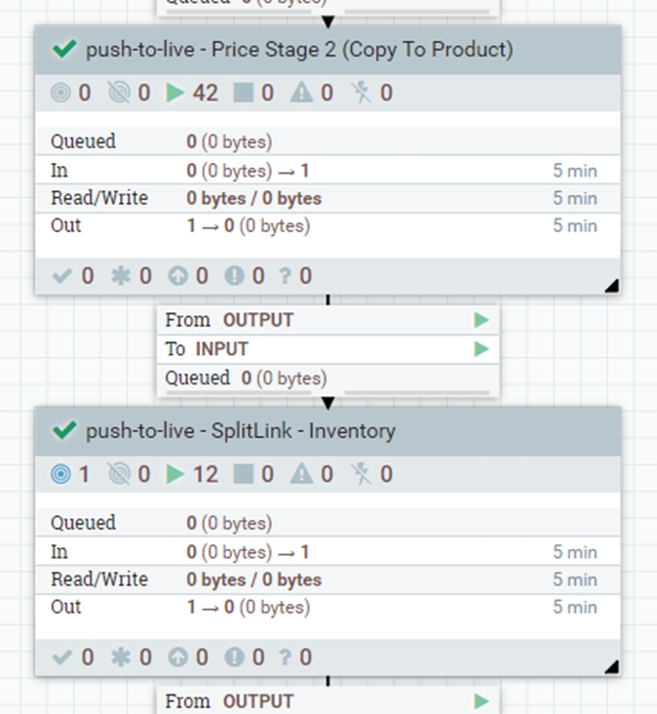This screenshot has height=714, width=657.
Task: Click stopped square icon in SplitLink - Inventory group
Action: [243, 474]
